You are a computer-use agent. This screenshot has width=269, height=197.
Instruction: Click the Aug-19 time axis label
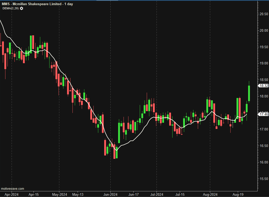(238, 194)
